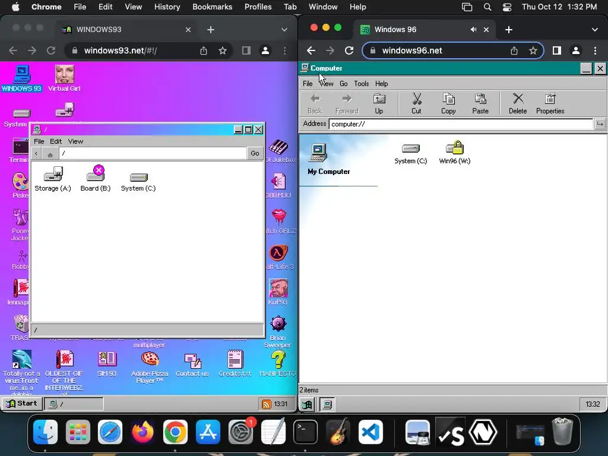Click the RSS feed tray icon

click(x=267, y=404)
